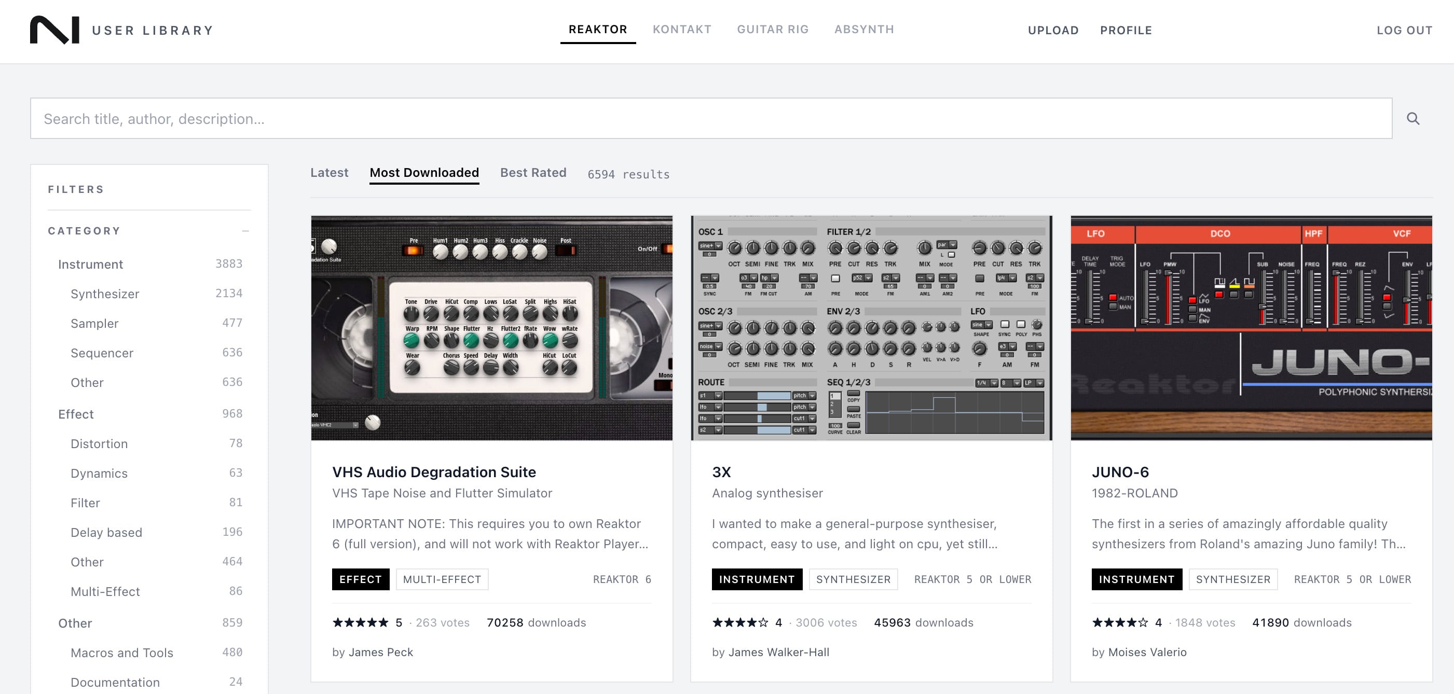
Task: Filter by Dynamics subcategory
Action: 99,474
